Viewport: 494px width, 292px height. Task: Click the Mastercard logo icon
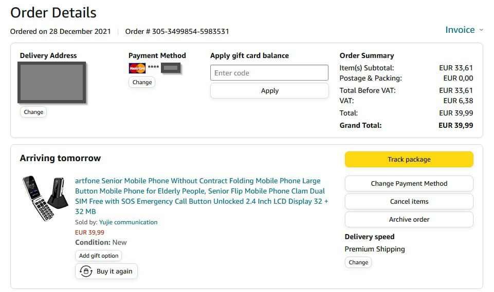point(137,68)
